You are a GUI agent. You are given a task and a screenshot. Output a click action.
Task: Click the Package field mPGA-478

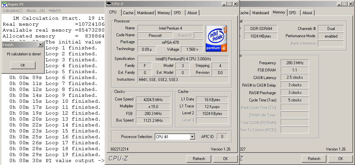(x=170, y=42)
